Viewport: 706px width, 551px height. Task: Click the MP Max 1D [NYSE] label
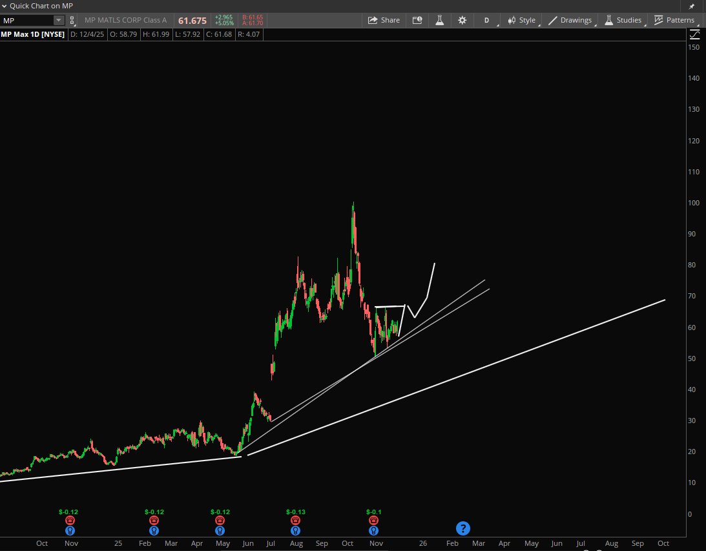point(33,34)
